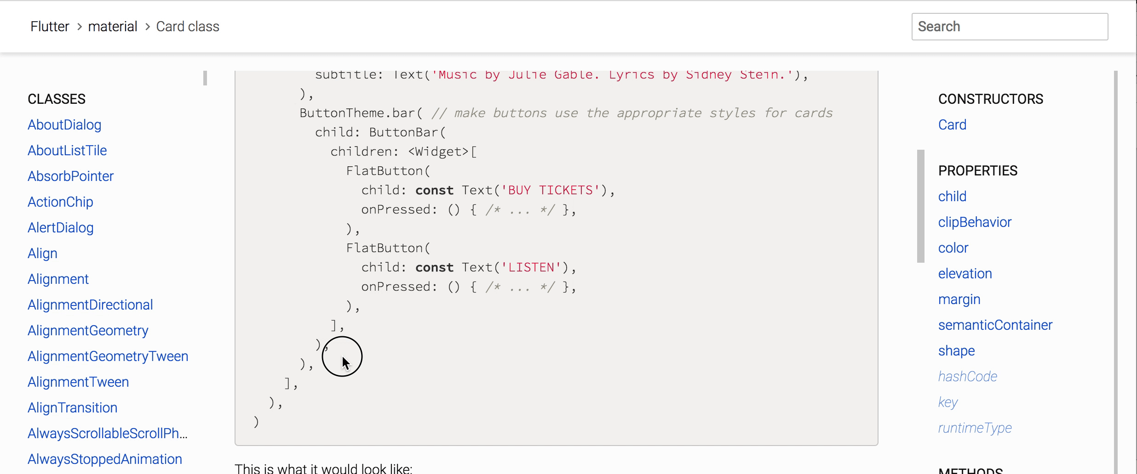Open the AbsorbPointer class link
The width and height of the screenshot is (1137, 474).
pos(70,176)
